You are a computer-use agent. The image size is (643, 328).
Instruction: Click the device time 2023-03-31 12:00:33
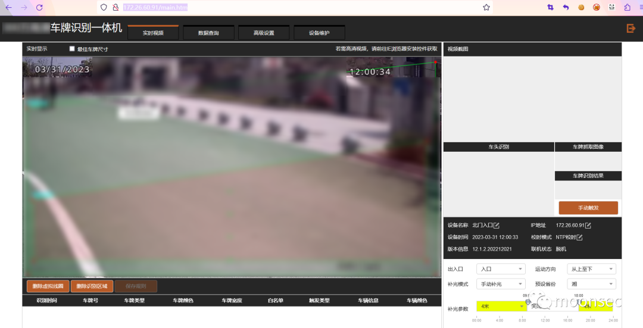click(x=495, y=237)
